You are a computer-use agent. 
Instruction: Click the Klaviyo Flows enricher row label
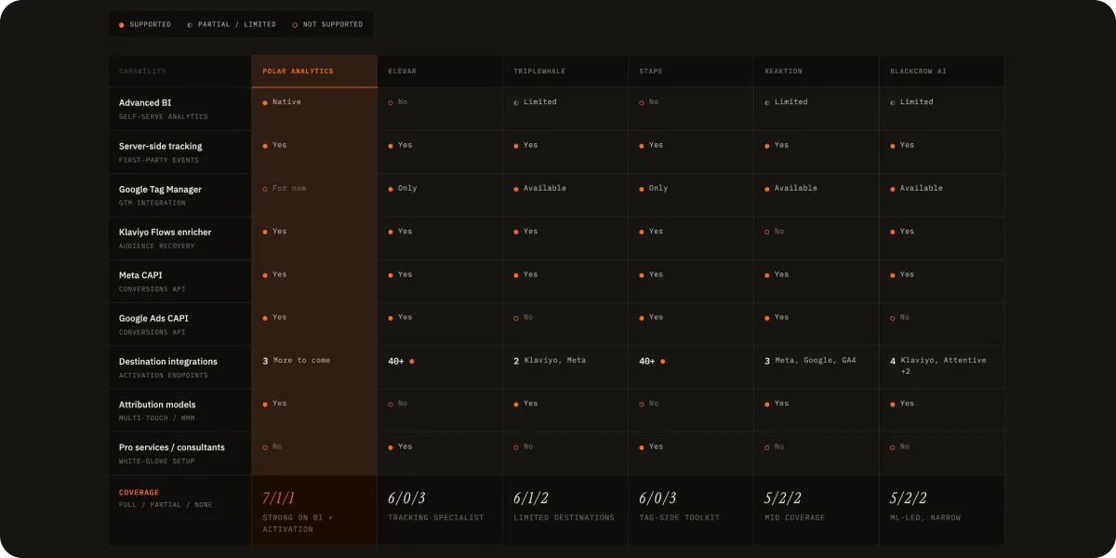point(165,232)
